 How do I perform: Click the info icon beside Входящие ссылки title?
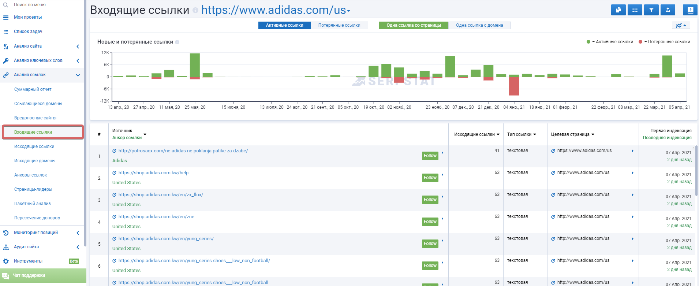(195, 11)
